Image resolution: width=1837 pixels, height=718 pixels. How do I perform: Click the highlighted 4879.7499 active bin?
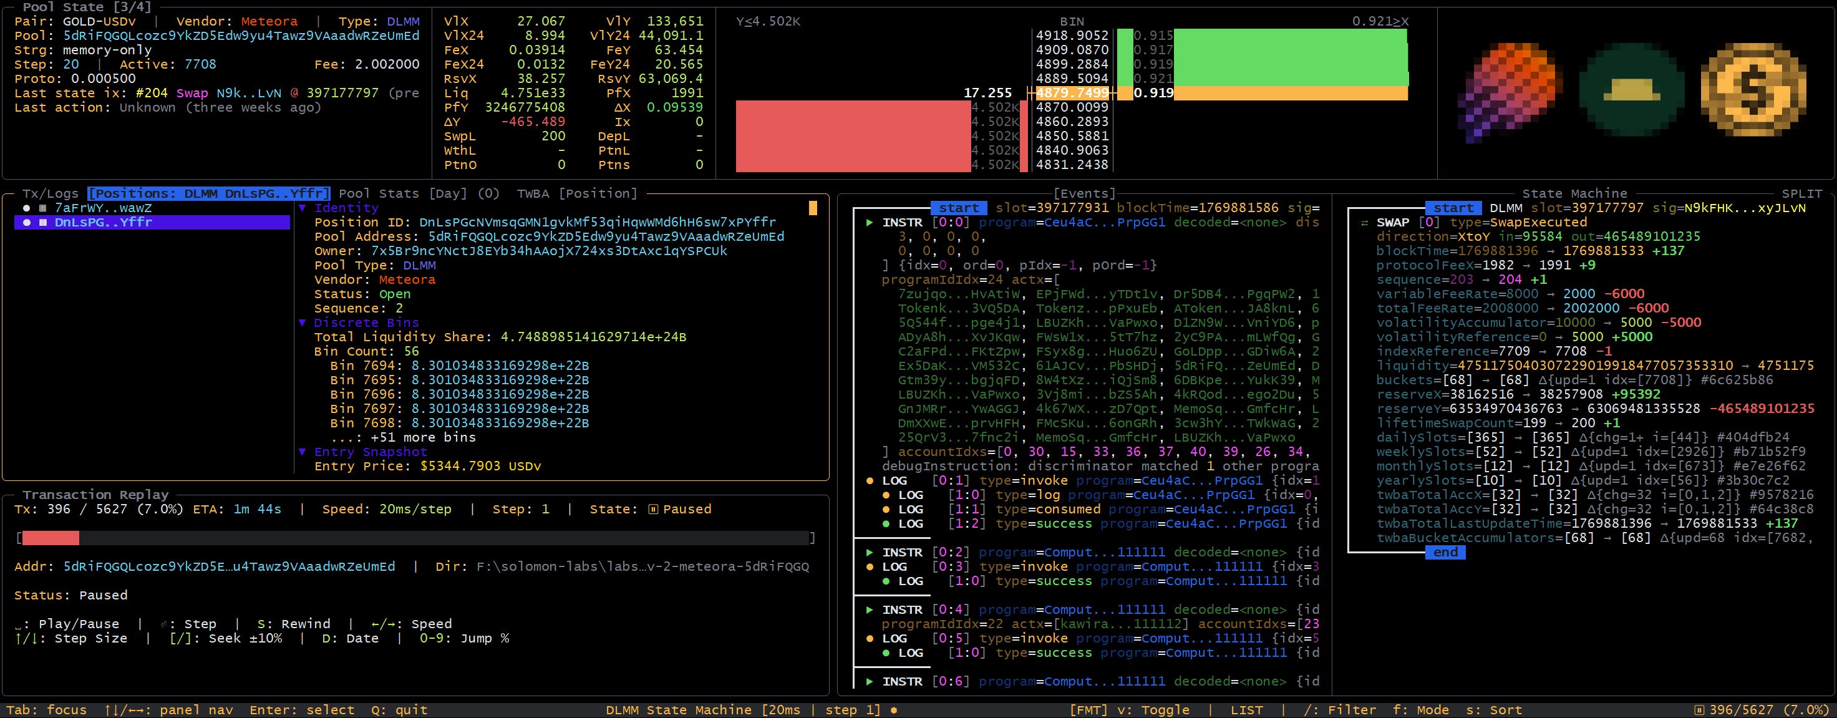1072,93
